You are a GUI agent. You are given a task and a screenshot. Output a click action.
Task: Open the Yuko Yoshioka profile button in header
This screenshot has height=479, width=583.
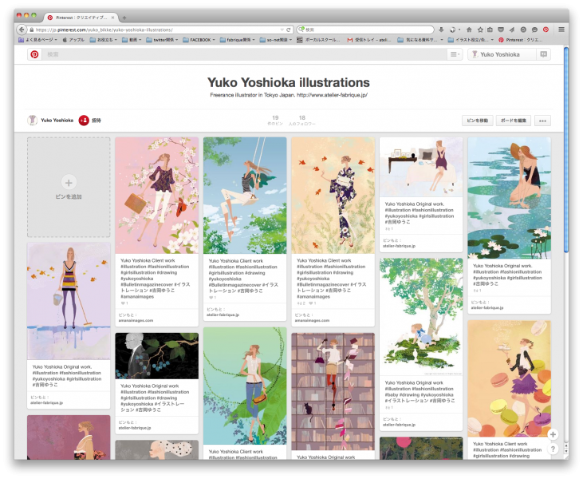[502, 54]
